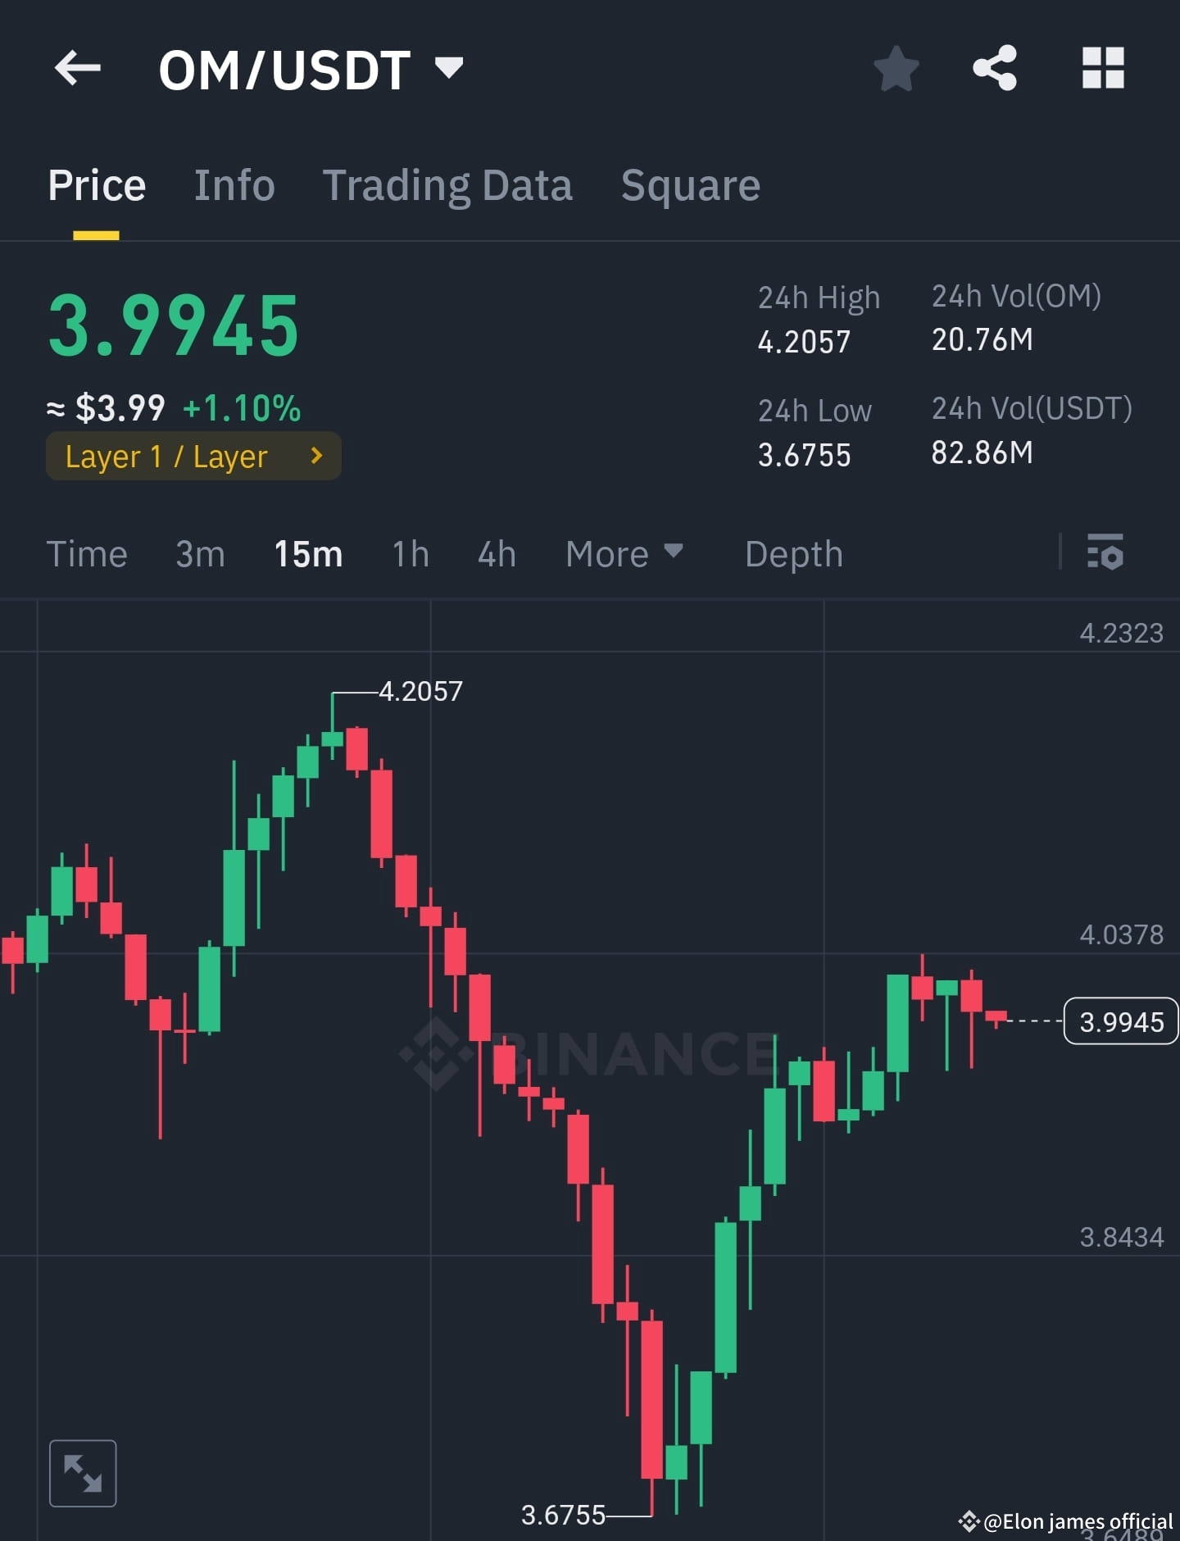Switch to the Trading Data tab
The width and height of the screenshot is (1180, 1541).
448,184
